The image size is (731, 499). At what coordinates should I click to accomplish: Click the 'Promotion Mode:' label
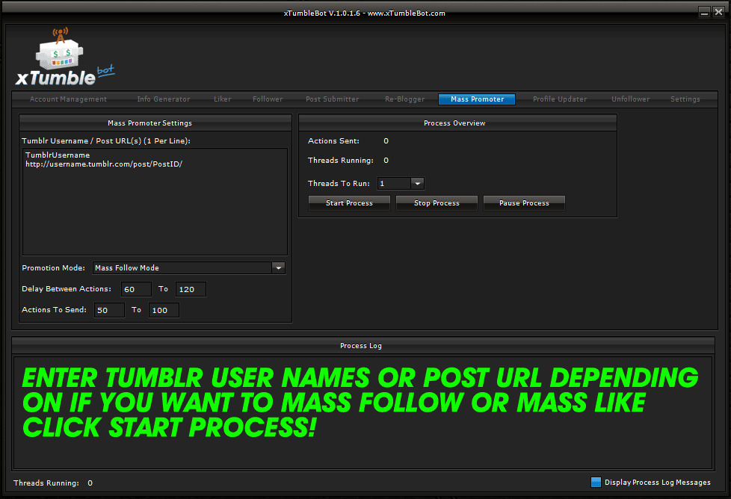tap(54, 268)
